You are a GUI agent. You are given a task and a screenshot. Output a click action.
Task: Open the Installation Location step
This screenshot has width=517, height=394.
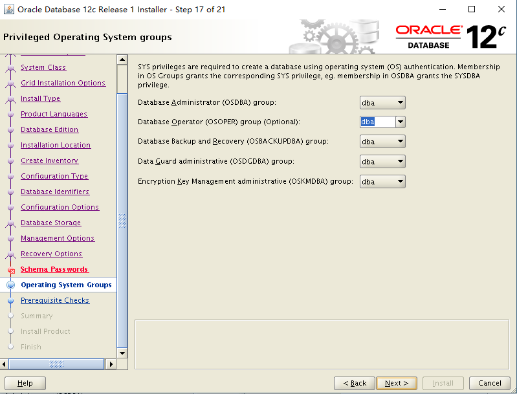[56, 145]
